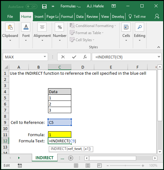The width and height of the screenshot is (164, 170).
Task: Open the Clipboard paste icon group
Action: tap(10, 27)
